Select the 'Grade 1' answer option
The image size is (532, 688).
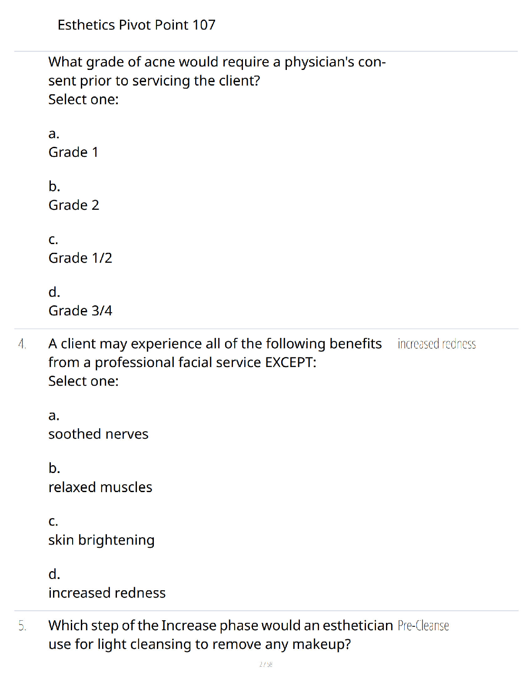point(73,152)
